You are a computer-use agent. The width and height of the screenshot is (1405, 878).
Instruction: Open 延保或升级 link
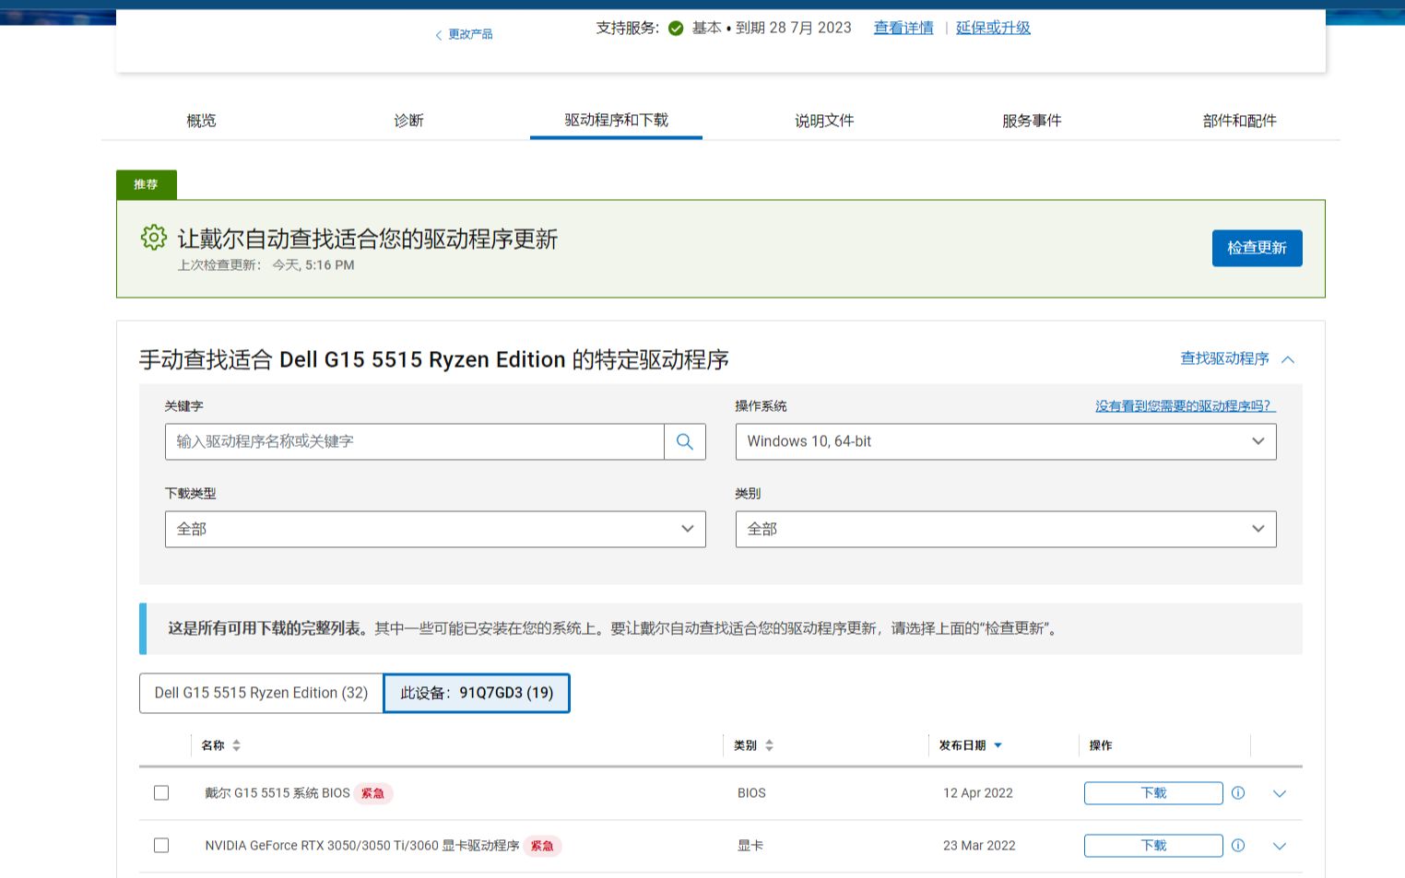[x=993, y=28]
